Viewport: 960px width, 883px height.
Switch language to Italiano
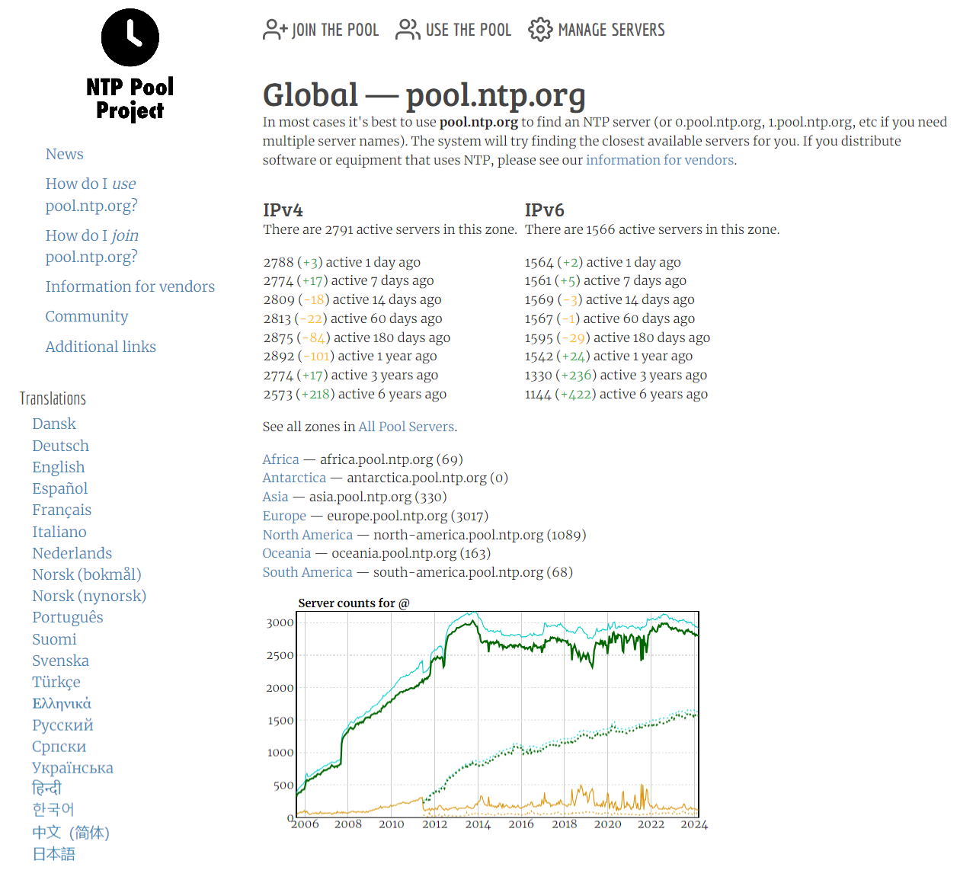pos(59,532)
